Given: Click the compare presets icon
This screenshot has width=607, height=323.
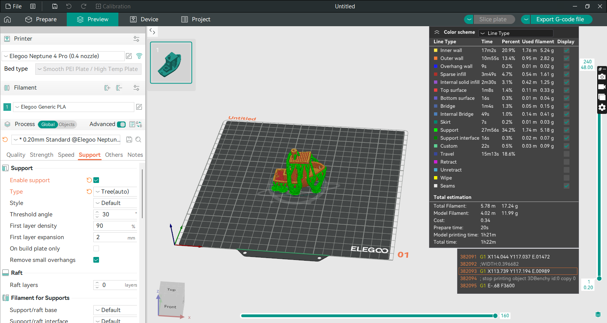Looking at the screenshot, I should (139, 124).
